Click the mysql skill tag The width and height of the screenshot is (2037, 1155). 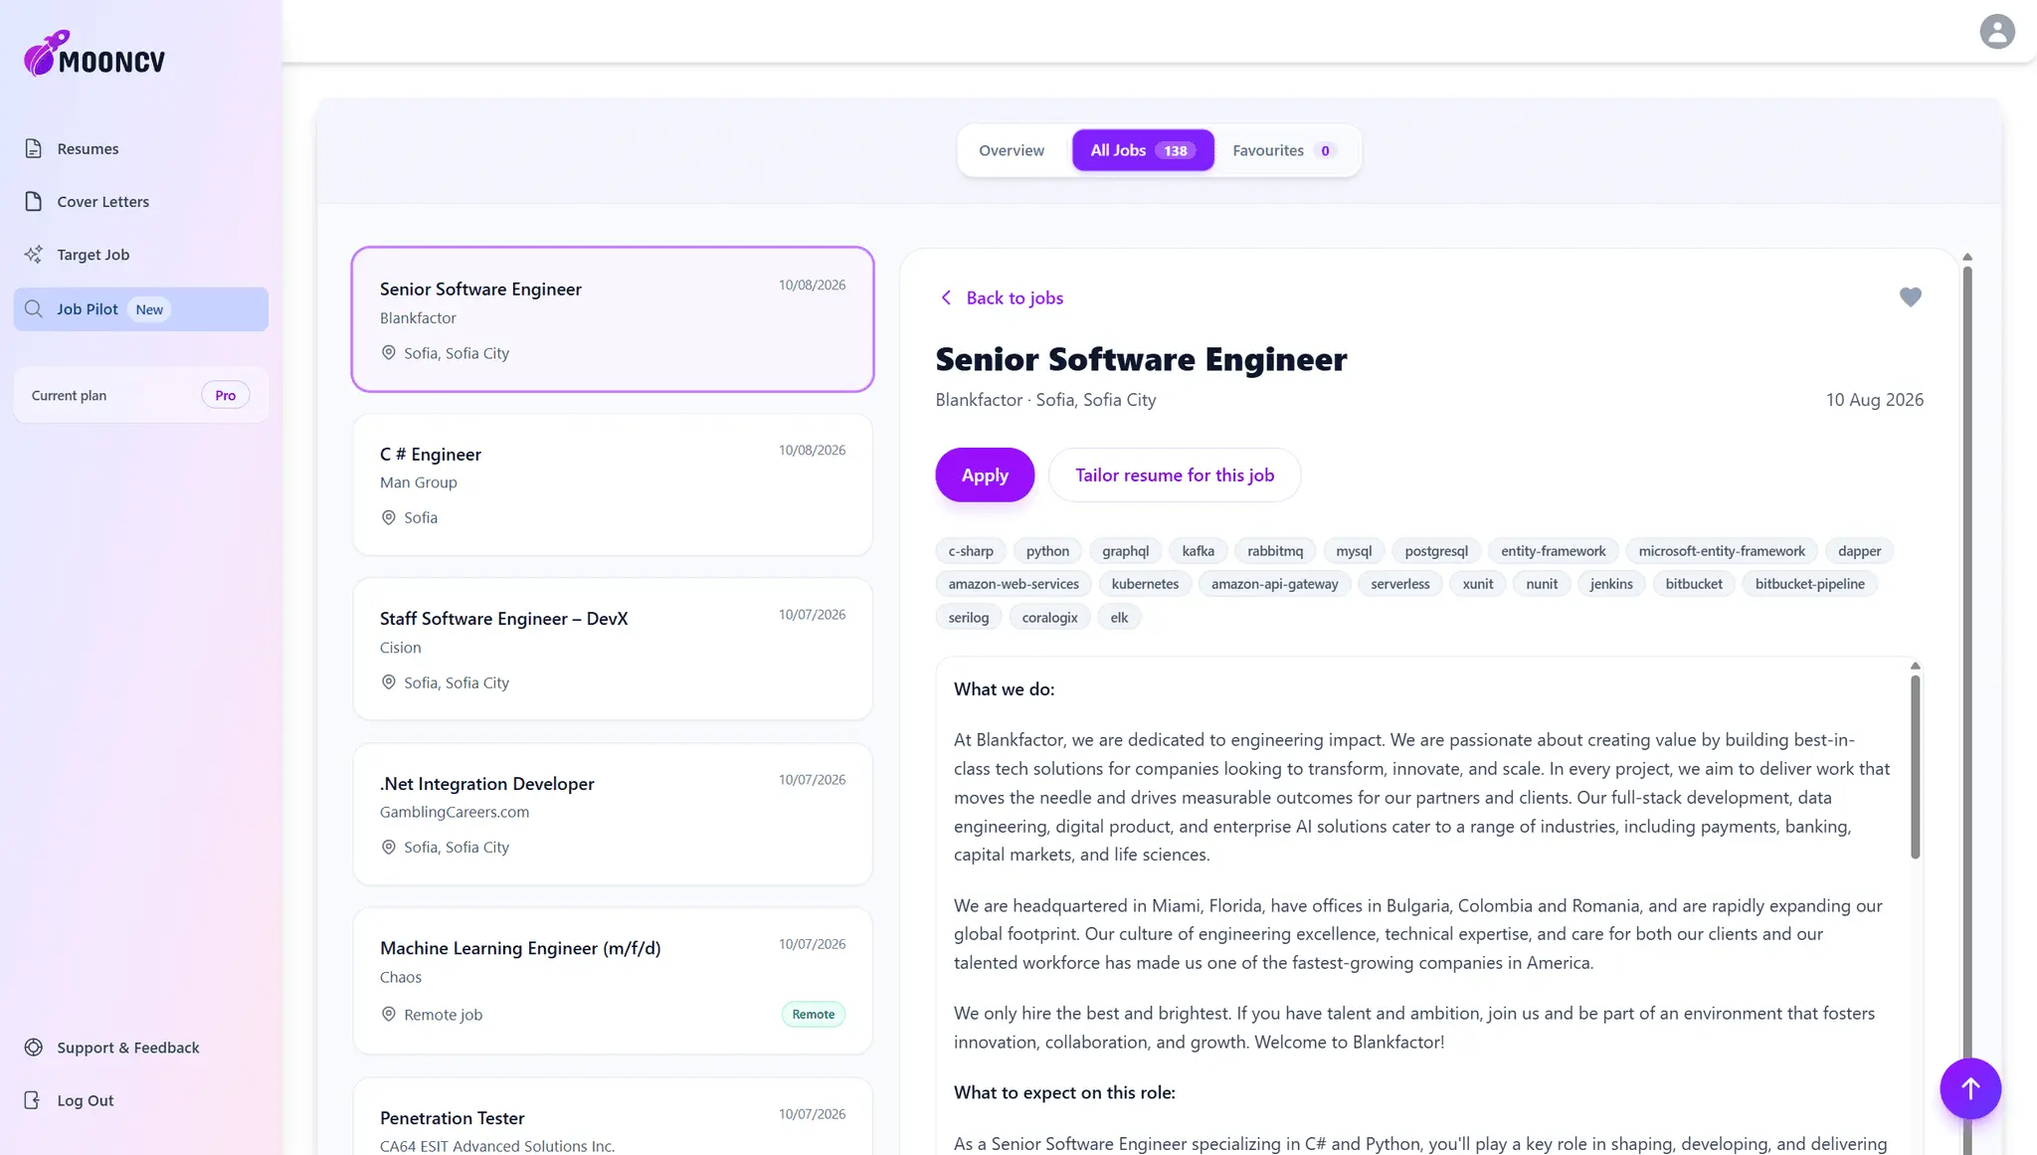1354,550
